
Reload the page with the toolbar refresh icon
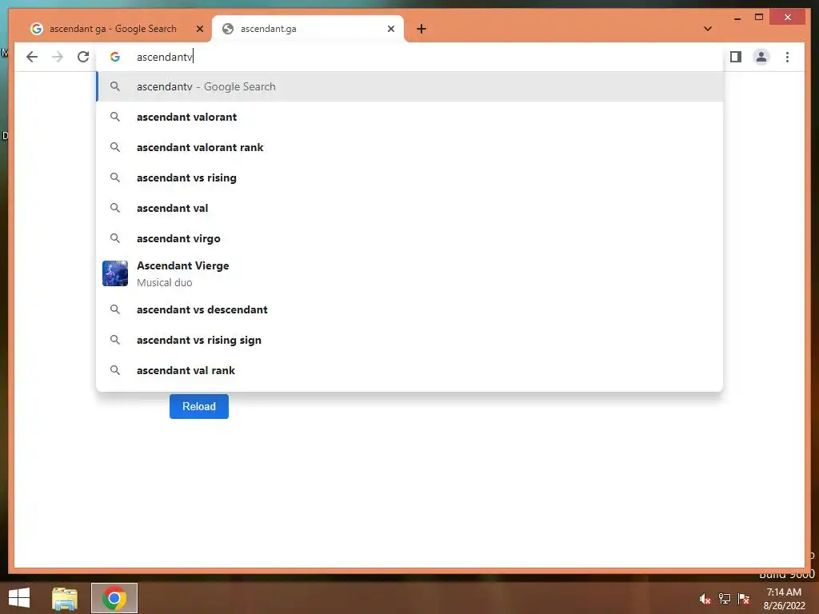click(83, 57)
